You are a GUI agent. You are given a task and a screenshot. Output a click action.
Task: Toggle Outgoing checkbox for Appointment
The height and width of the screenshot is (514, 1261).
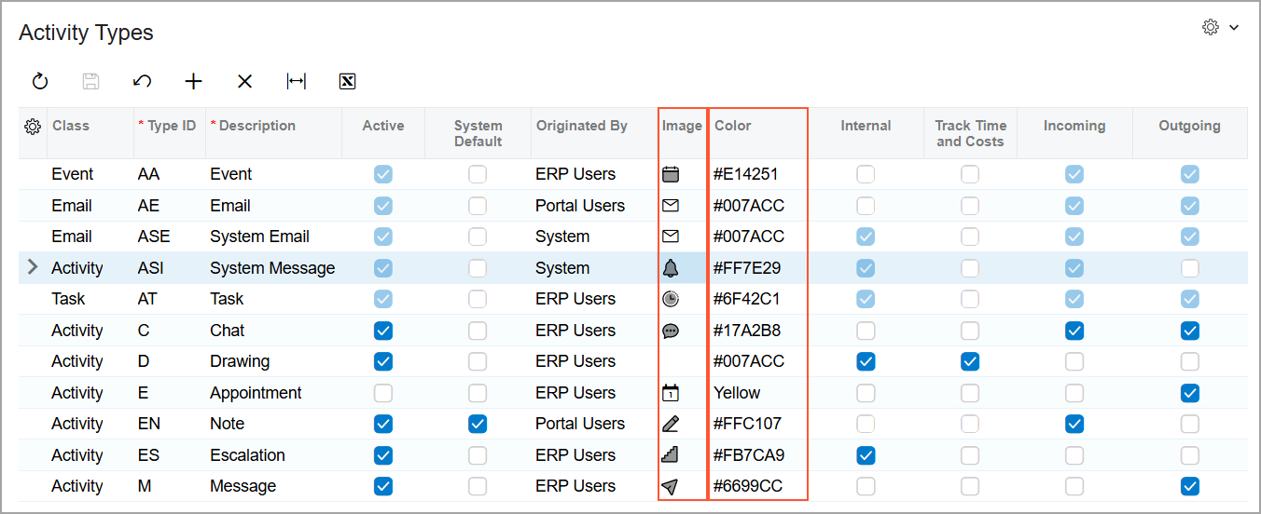coord(1189,393)
